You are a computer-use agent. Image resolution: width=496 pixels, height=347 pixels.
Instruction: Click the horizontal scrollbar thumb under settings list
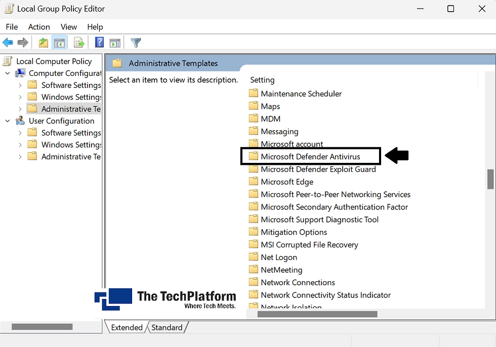point(317,314)
